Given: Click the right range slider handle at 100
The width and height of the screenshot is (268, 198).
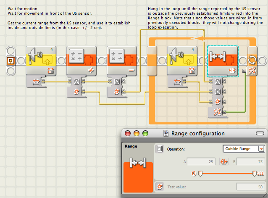Looking at the screenshot, I should coord(255,173).
